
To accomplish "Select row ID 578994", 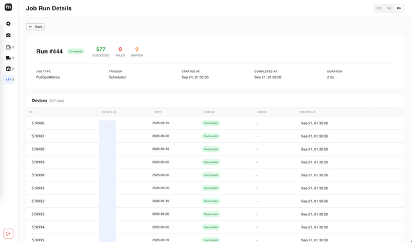I will pyautogui.click(x=38, y=227).
